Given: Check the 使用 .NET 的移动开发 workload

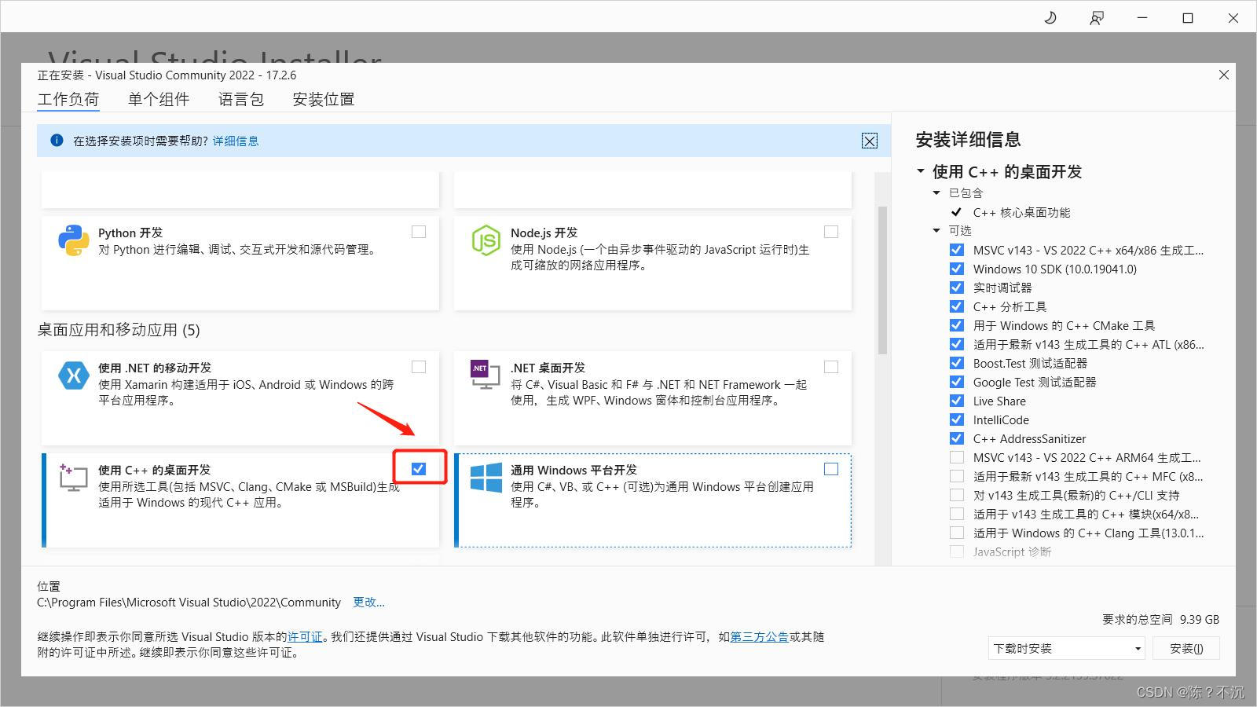Looking at the screenshot, I should [419, 367].
